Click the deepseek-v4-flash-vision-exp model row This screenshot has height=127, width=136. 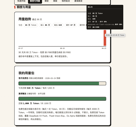click(105, 24)
